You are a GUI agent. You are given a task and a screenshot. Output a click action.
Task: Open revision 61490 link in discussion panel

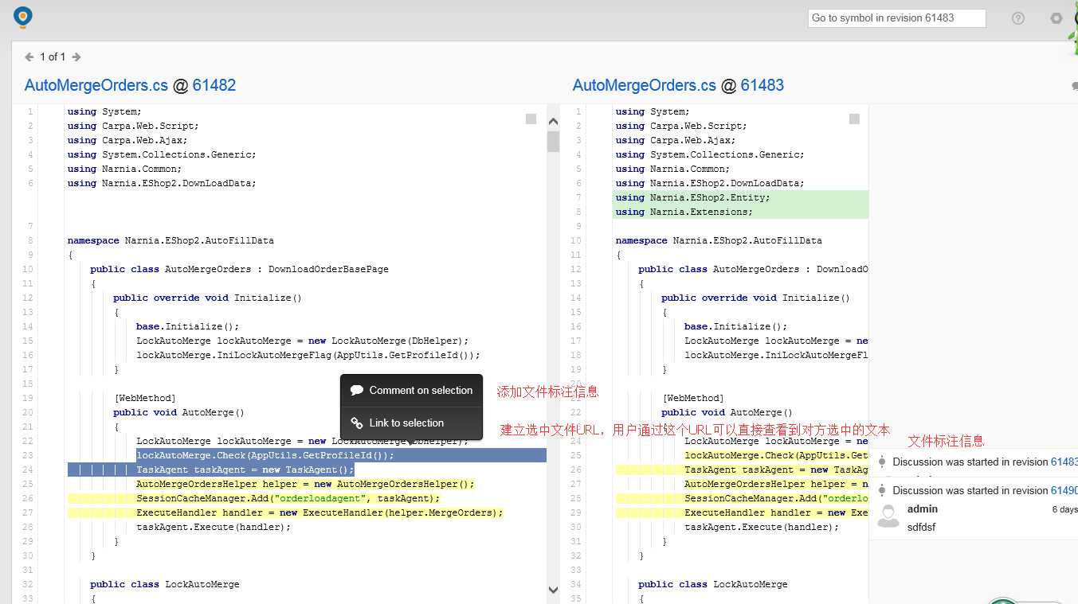coord(1064,490)
